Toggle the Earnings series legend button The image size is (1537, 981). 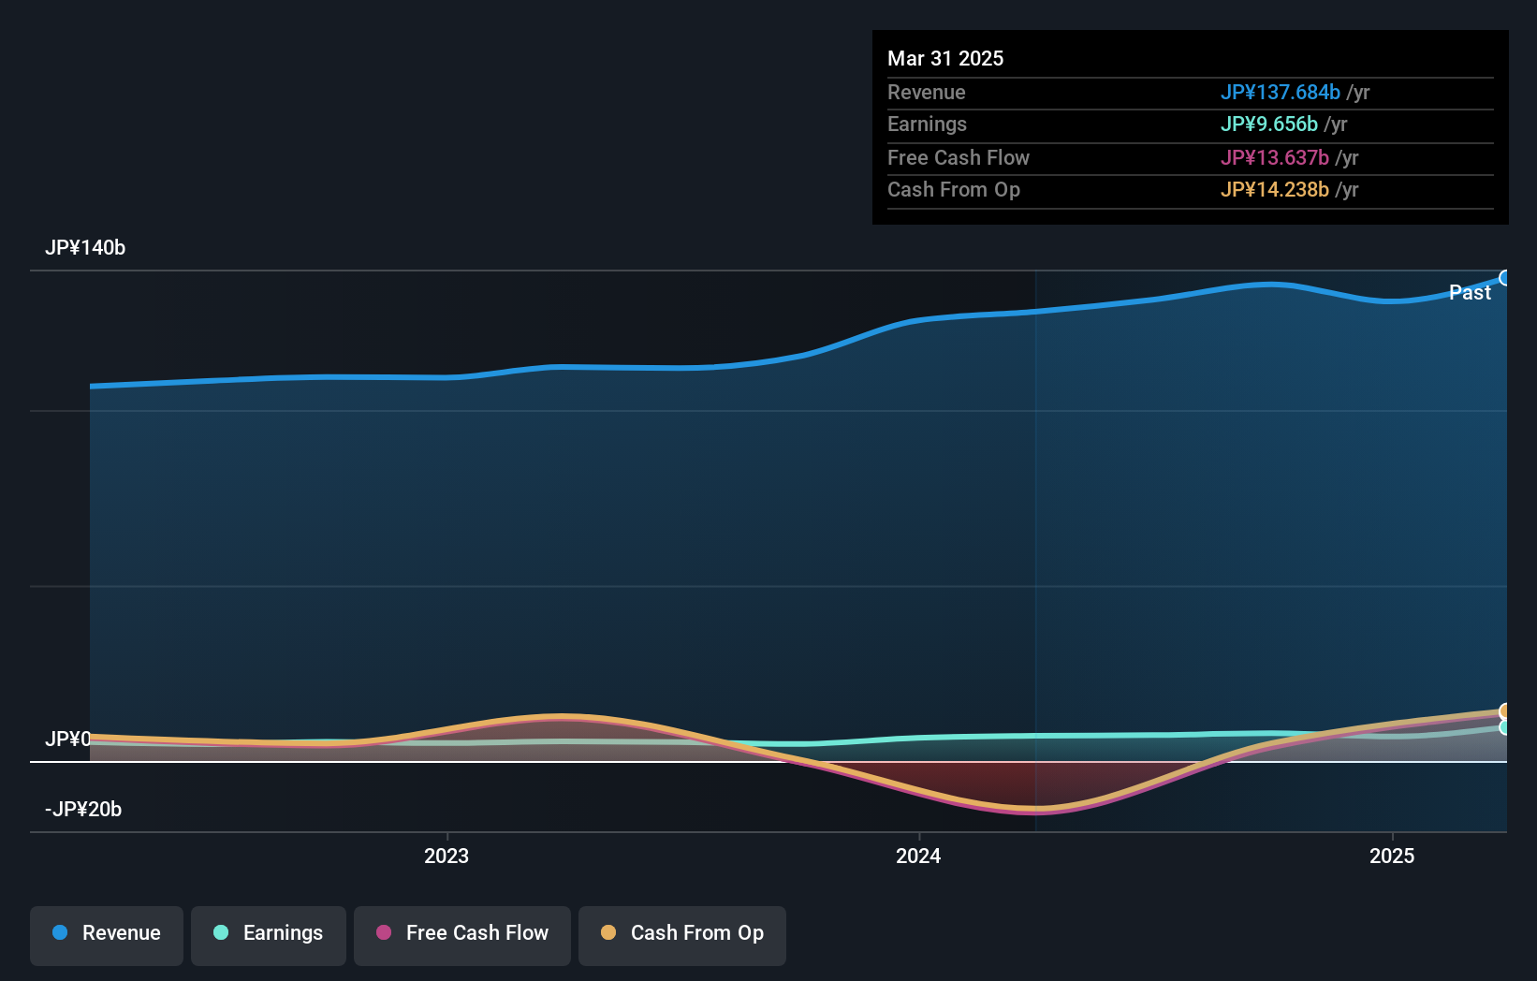pos(269,935)
